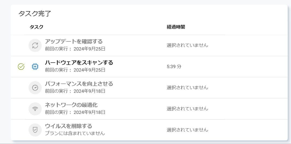Screen dimensions: 291x144
Task: Click プランには含まれていません under virus removal
Action: pos(75,133)
